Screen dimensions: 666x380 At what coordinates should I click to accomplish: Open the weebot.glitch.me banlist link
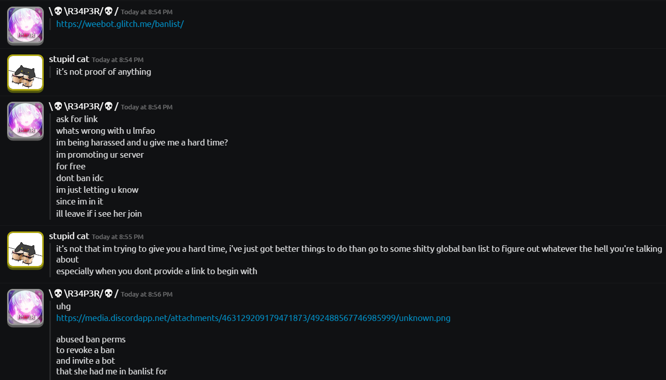(120, 24)
